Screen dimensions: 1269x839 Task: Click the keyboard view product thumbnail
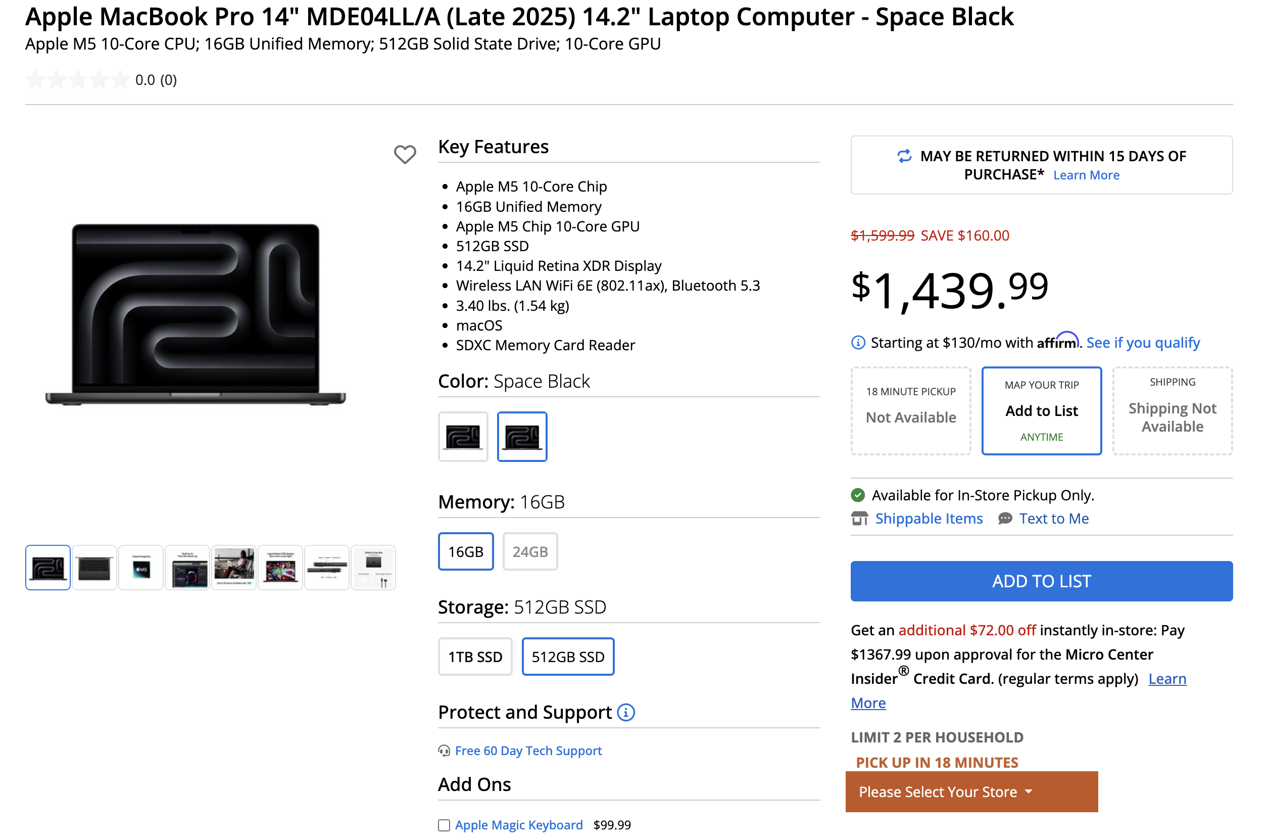click(x=94, y=567)
